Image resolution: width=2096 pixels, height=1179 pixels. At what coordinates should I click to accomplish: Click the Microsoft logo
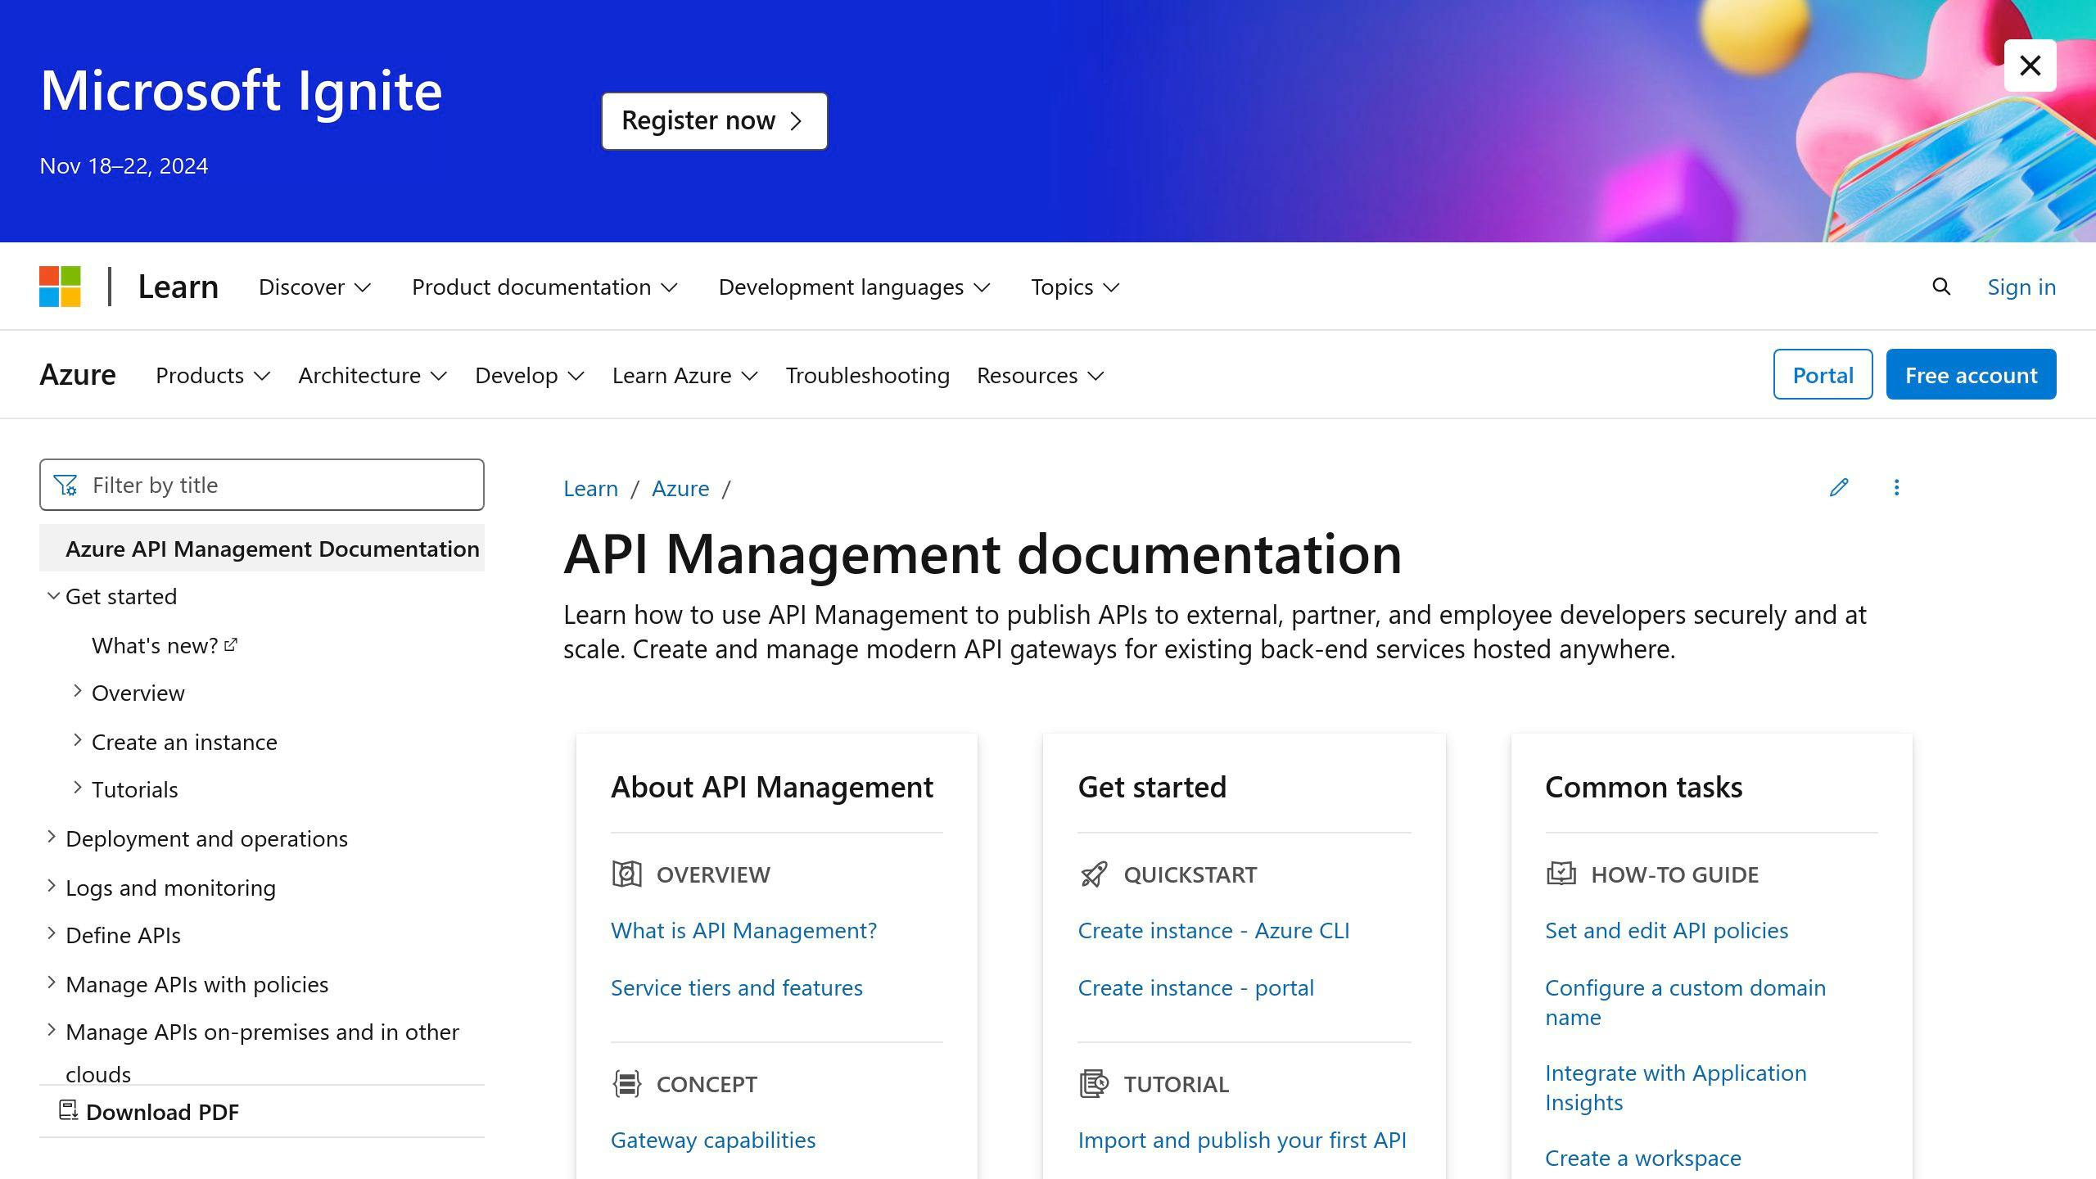tap(60, 287)
